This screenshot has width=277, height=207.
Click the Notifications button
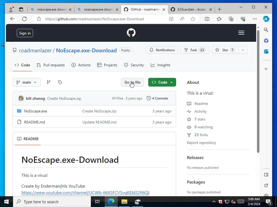click(x=162, y=50)
